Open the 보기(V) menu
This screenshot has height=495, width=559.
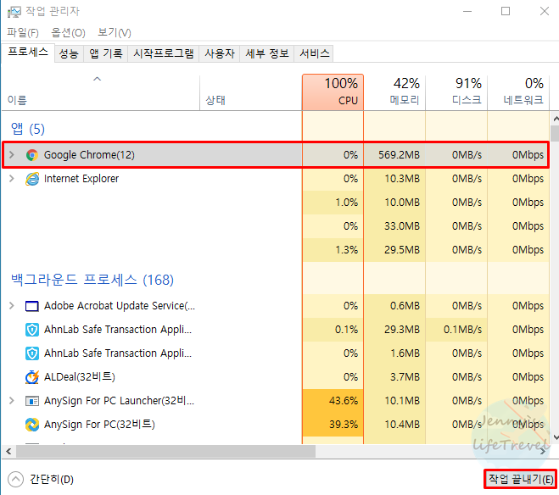point(115,33)
